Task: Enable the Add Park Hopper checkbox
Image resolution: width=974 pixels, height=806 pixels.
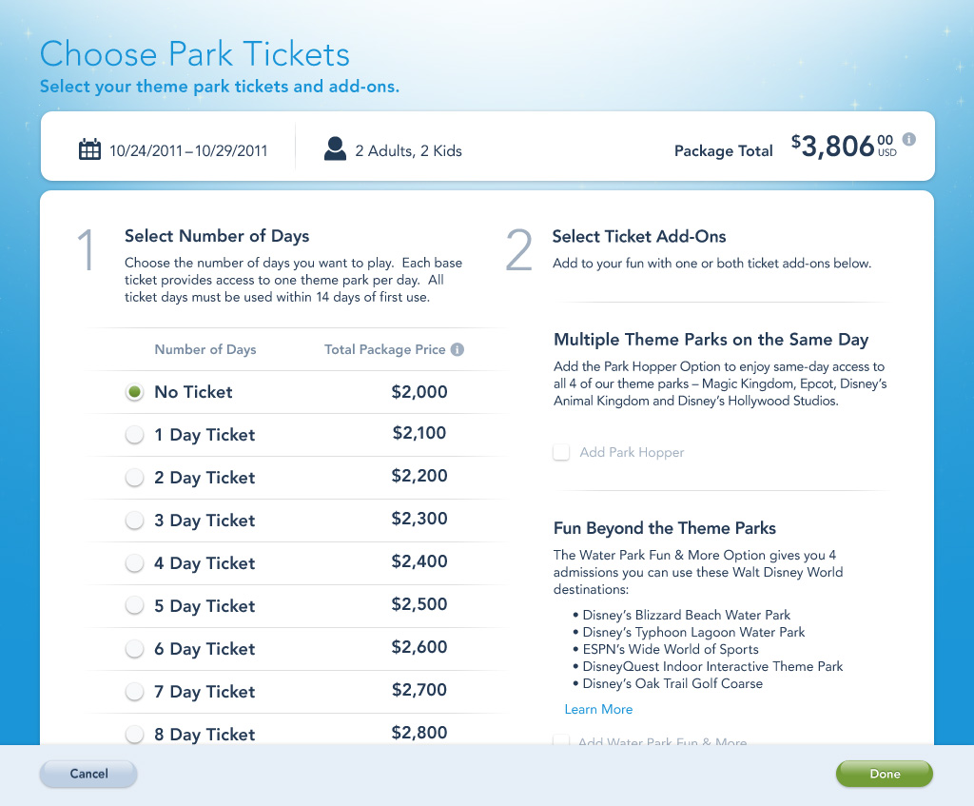Action: [562, 453]
